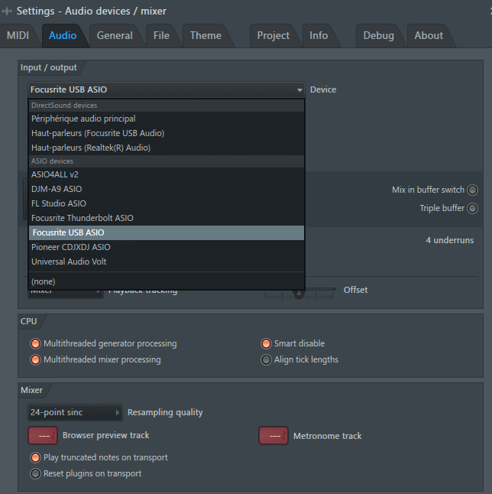Toggle Mix in buffer switch option
This screenshot has width=492, height=494.
pyautogui.click(x=472, y=190)
